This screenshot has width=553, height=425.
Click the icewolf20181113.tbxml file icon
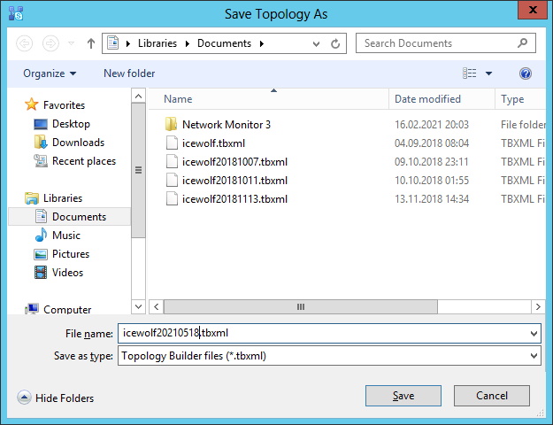tap(172, 198)
